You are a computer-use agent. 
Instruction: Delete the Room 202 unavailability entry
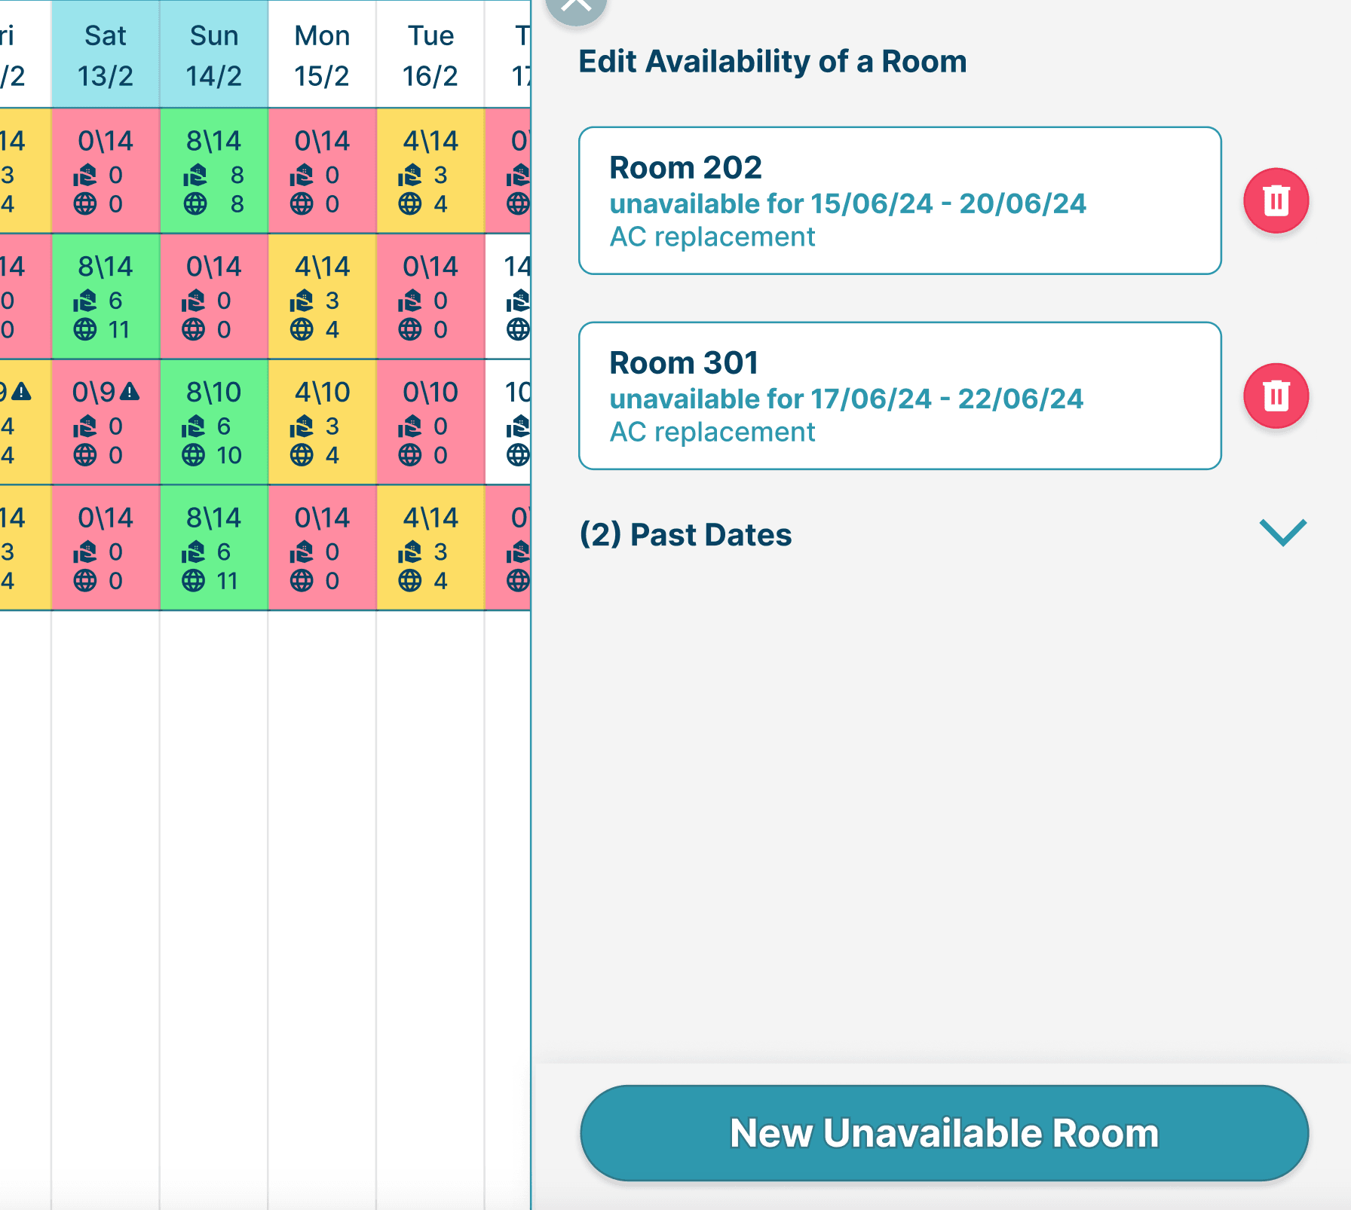pyautogui.click(x=1276, y=200)
